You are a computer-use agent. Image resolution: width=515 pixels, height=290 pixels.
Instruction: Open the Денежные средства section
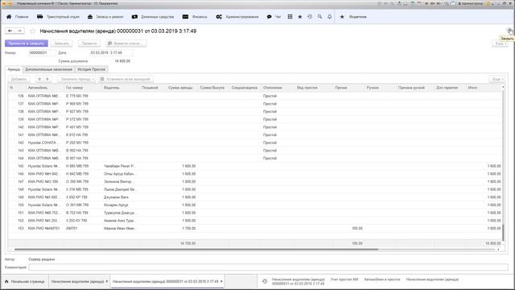(x=153, y=16)
